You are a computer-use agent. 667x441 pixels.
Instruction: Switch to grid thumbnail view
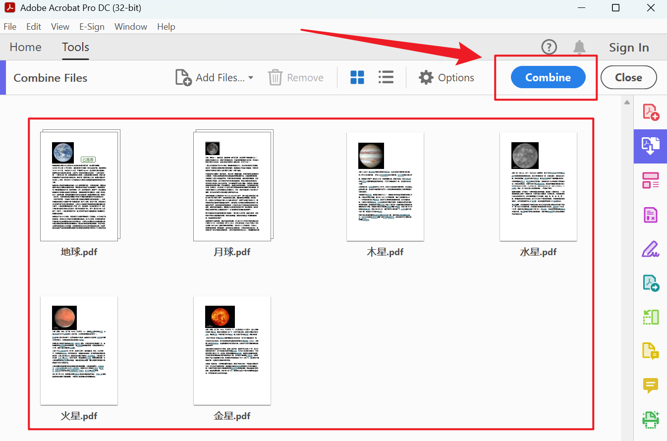357,77
